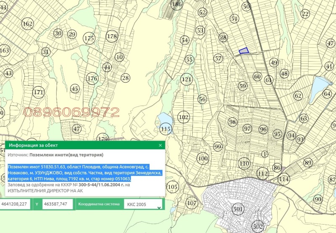The height and width of the screenshot is (233, 336).
Task: Click map section label 501 in the village
Action: tap(238, 209)
